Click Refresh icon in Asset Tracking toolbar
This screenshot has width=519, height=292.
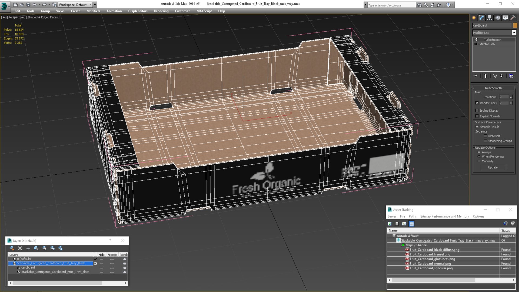pyautogui.click(x=390, y=224)
